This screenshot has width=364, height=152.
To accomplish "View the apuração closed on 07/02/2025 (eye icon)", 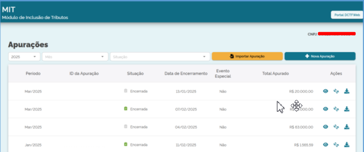I will click(x=326, y=109).
